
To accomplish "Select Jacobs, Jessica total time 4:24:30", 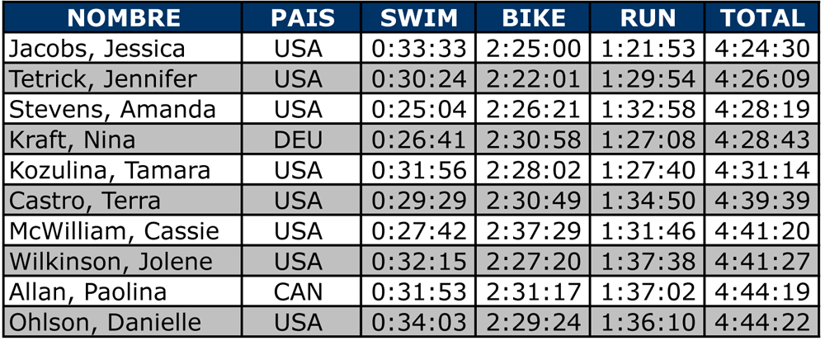I will click(x=761, y=49).
